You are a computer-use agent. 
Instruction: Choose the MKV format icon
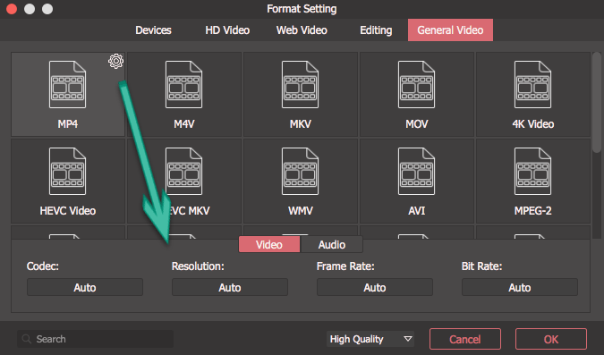[300, 85]
